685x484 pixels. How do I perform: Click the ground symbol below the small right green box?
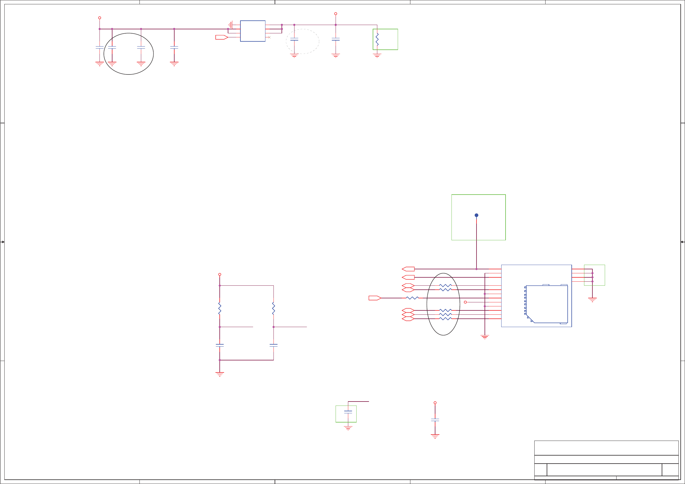click(592, 299)
